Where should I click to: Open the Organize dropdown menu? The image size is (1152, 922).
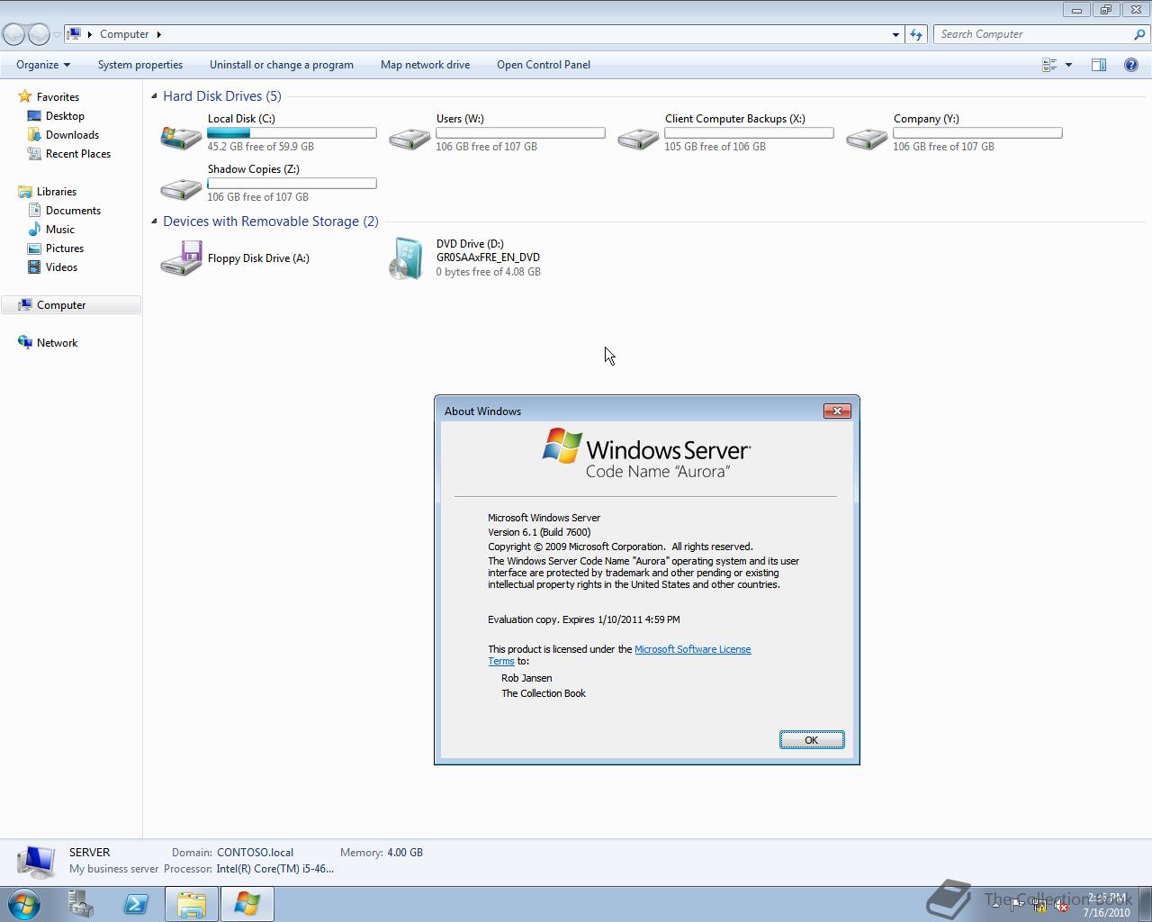pyautogui.click(x=41, y=64)
